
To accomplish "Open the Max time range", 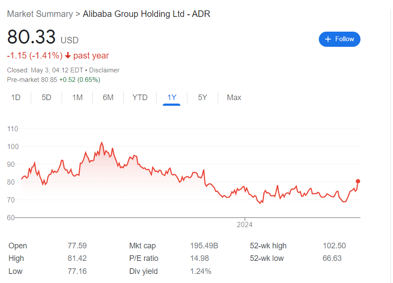I will coord(234,98).
